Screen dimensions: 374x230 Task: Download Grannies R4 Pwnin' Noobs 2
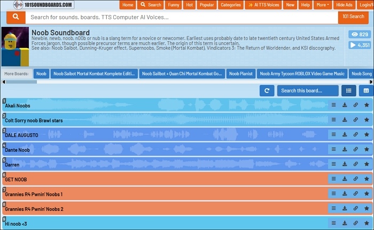tap(345, 209)
